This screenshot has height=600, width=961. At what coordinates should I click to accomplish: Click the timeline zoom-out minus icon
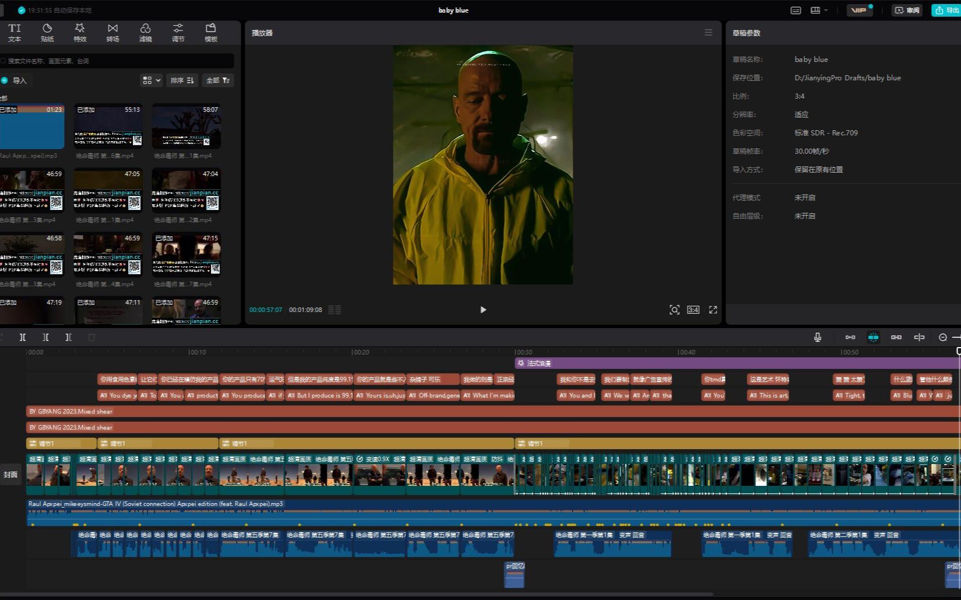pyautogui.click(x=943, y=337)
